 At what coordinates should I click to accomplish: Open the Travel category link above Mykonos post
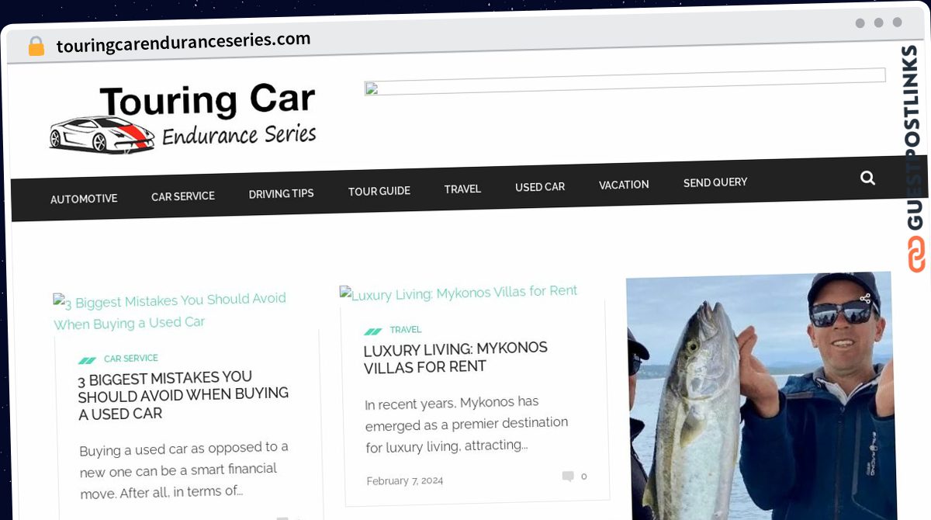tap(406, 330)
